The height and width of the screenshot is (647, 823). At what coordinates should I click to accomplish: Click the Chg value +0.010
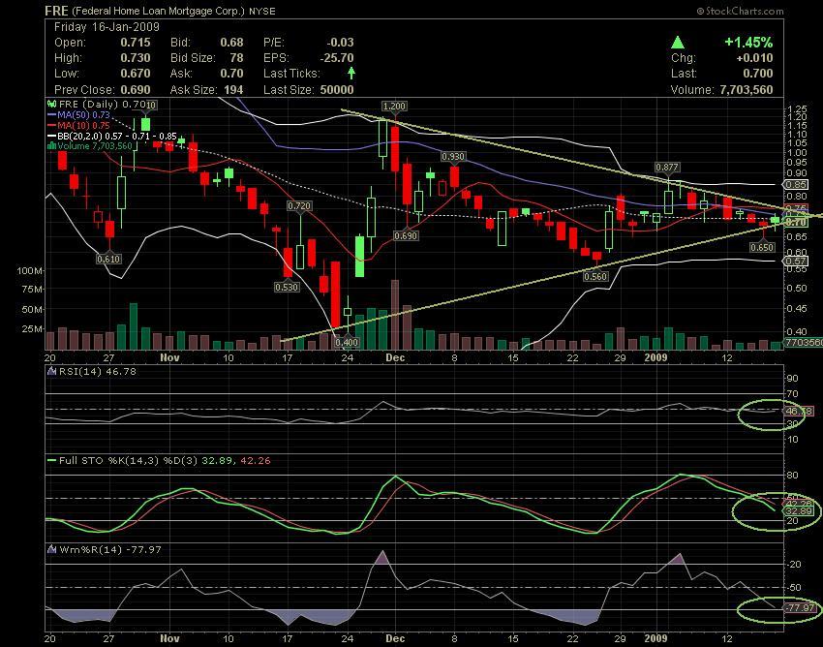coord(754,58)
